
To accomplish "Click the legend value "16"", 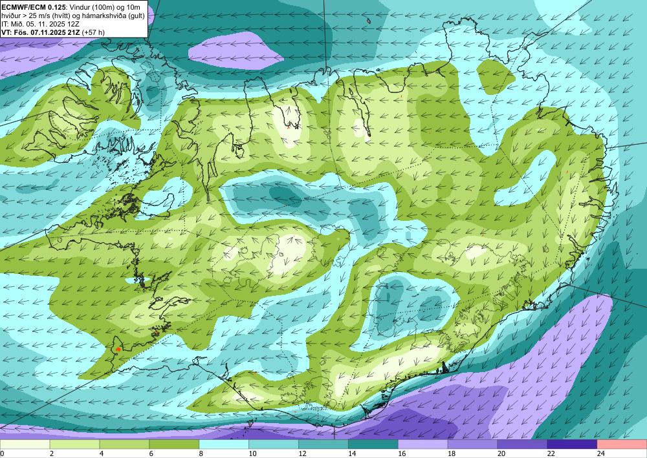I will [402, 453].
